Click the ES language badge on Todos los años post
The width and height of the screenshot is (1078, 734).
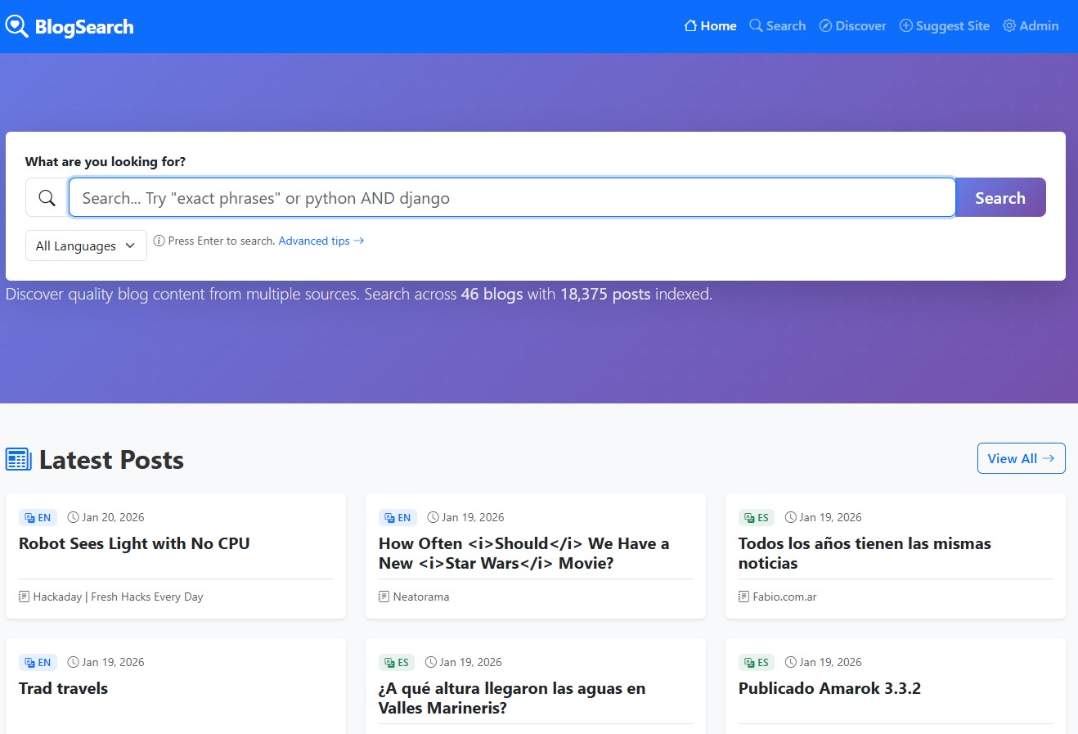point(757,517)
